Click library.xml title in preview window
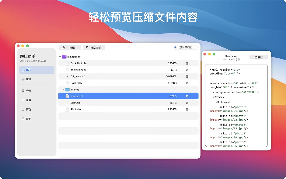The height and width of the screenshot is (179, 286). [232, 56]
